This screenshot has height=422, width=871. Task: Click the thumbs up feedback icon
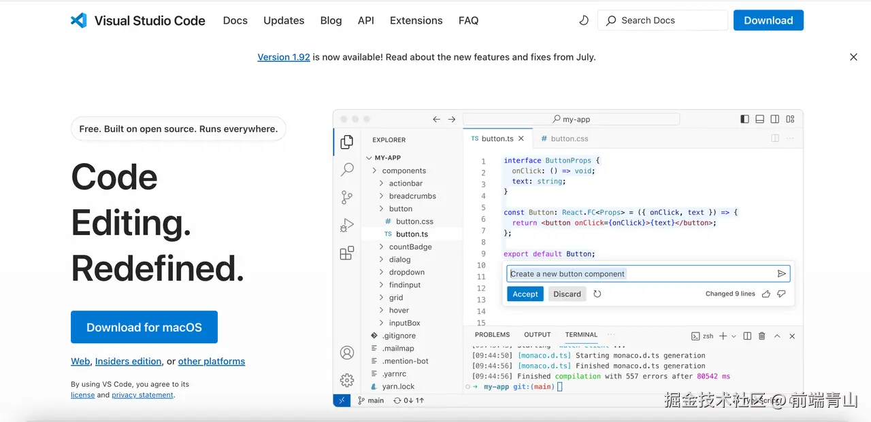point(766,294)
